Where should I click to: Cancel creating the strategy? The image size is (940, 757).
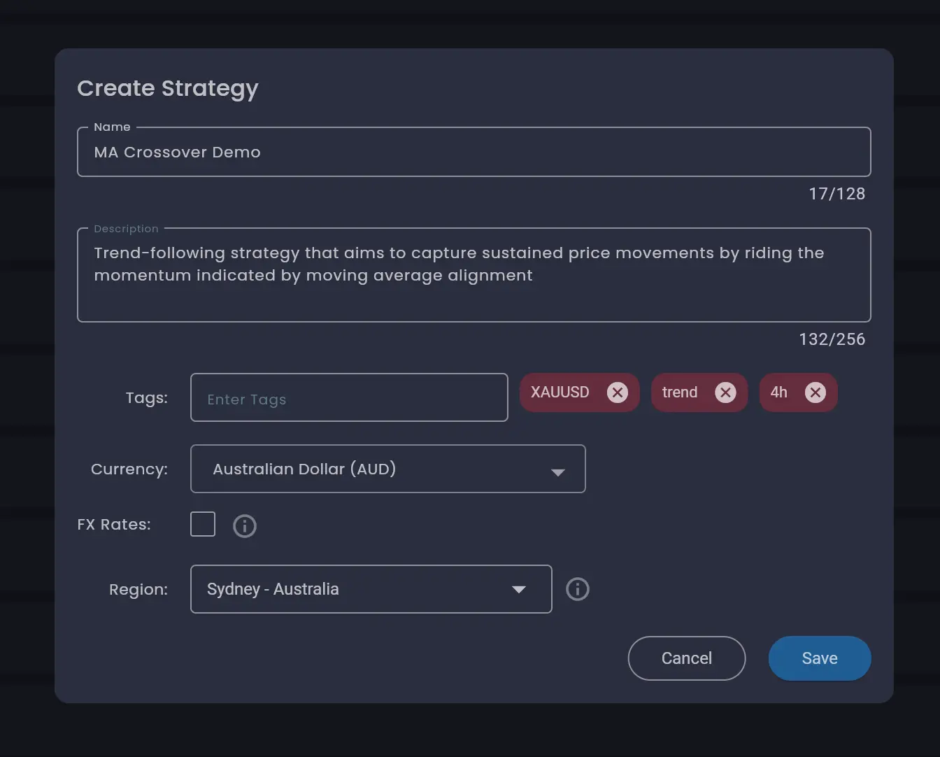click(x=686, y=658)
